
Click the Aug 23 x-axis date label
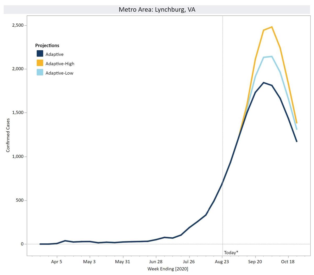click(222, 262)
